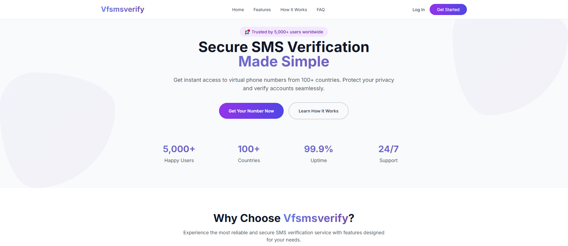
Task: Click the Made Simple purple heading
Action: coord(284,62)
